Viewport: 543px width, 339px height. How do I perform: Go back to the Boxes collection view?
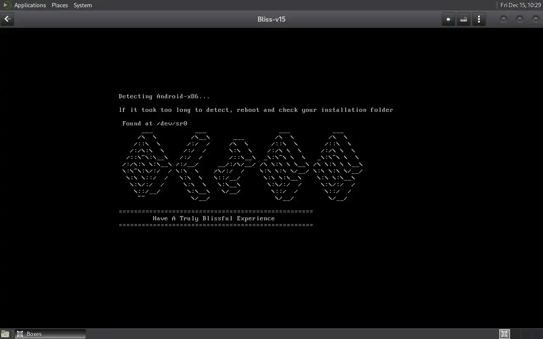pos(7,19)
